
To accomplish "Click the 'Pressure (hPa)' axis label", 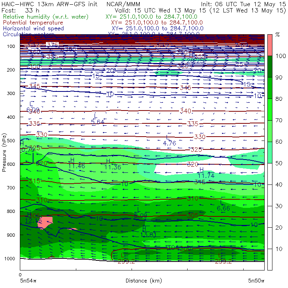I will 4,153.
